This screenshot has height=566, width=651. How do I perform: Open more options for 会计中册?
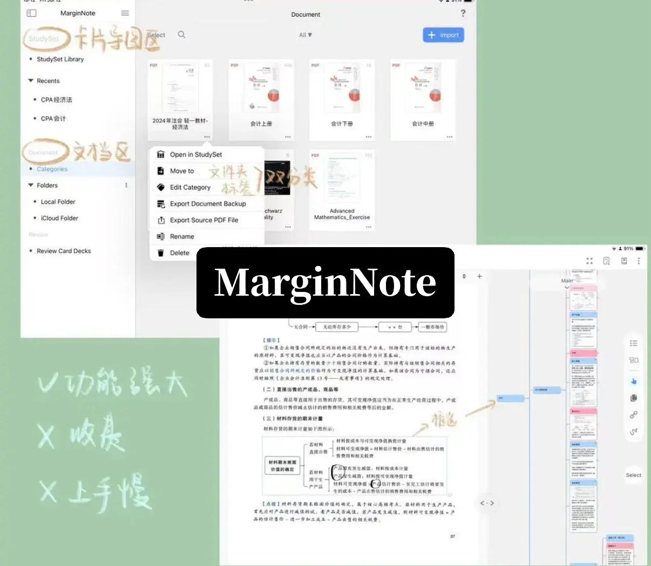450,137
